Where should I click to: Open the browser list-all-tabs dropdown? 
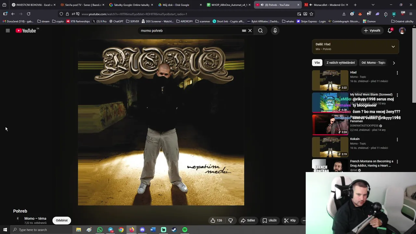pyautogui.click(x=373, y=5)
